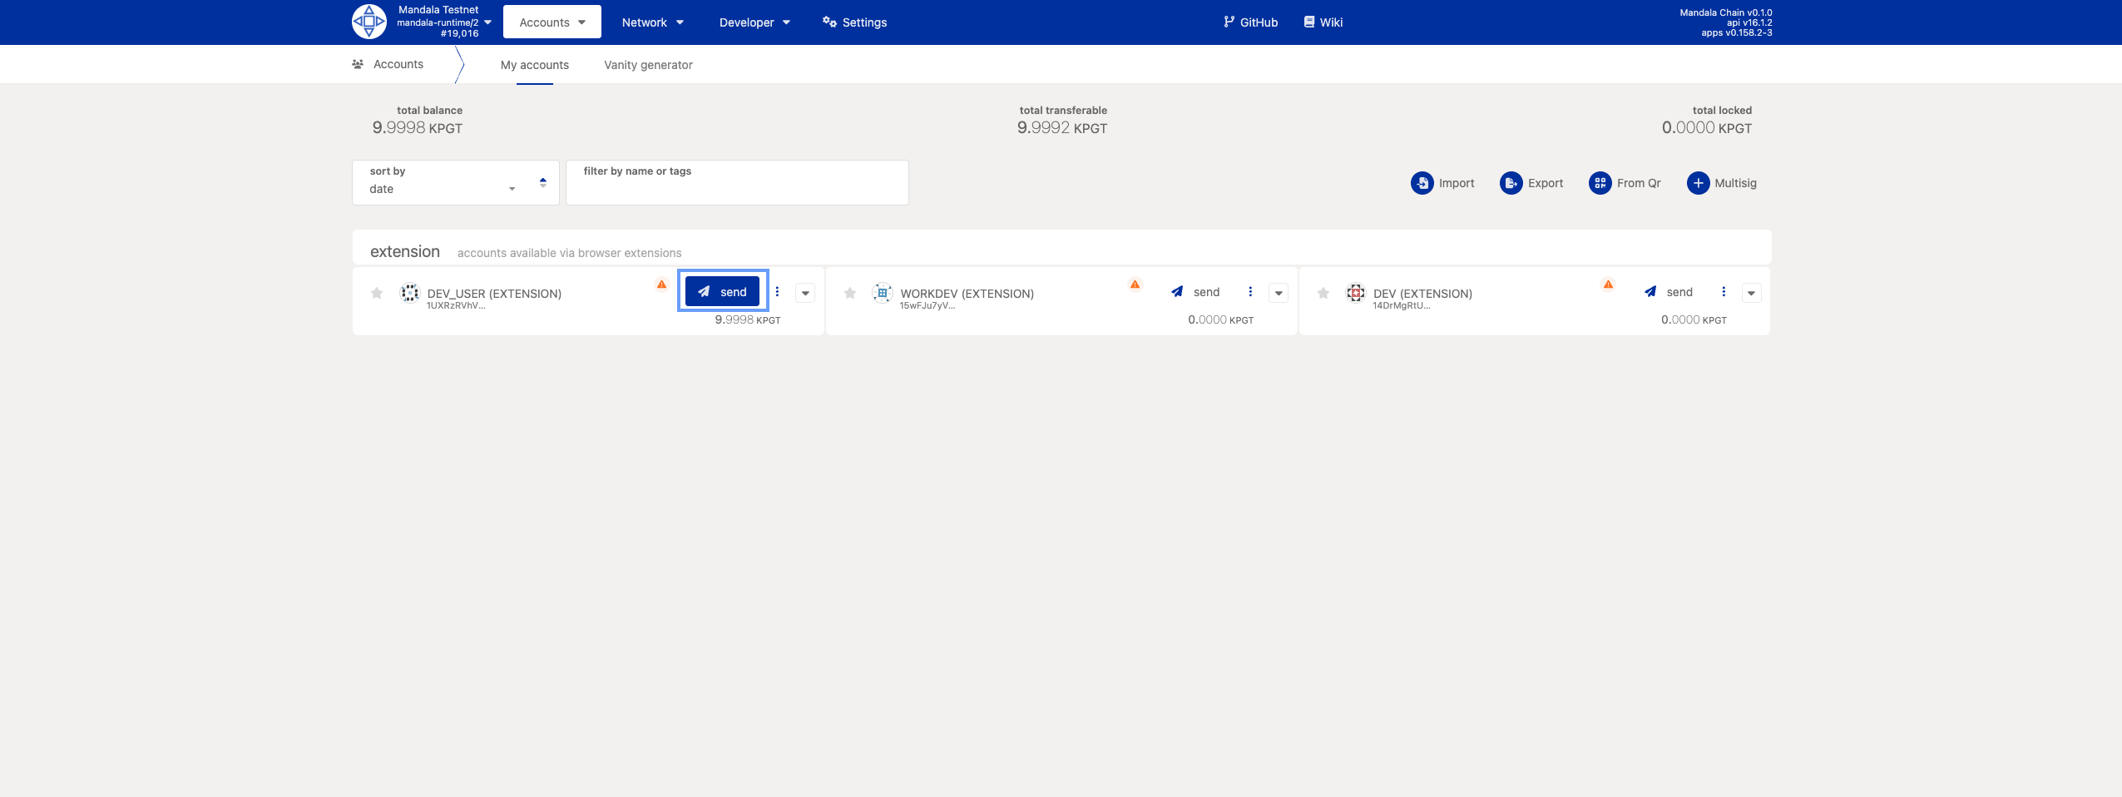Image resolution: width=2122 pixels, height=797 pixels.
Task: Expand DEV (EXTENSION) account details arrow
Action: (x=1752, y=293)
